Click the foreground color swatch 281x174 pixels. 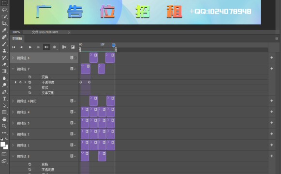[3, 145]
